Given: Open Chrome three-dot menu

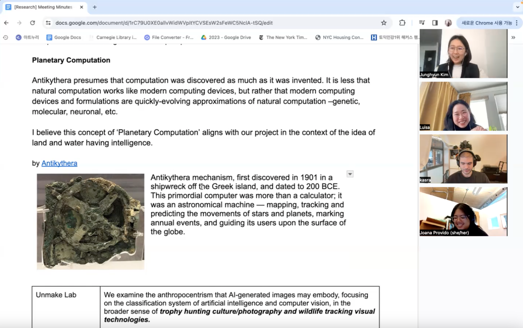Looking at the screenshot, I should (x=517, y=23).
